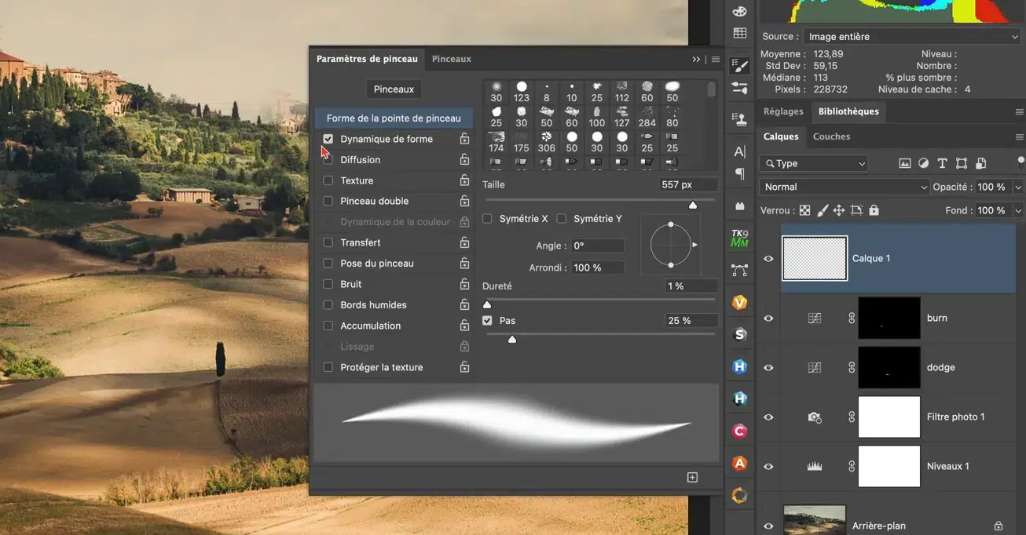Open the Color swatches palette panel icon
1026x535 pixels.
pos(739,11)
